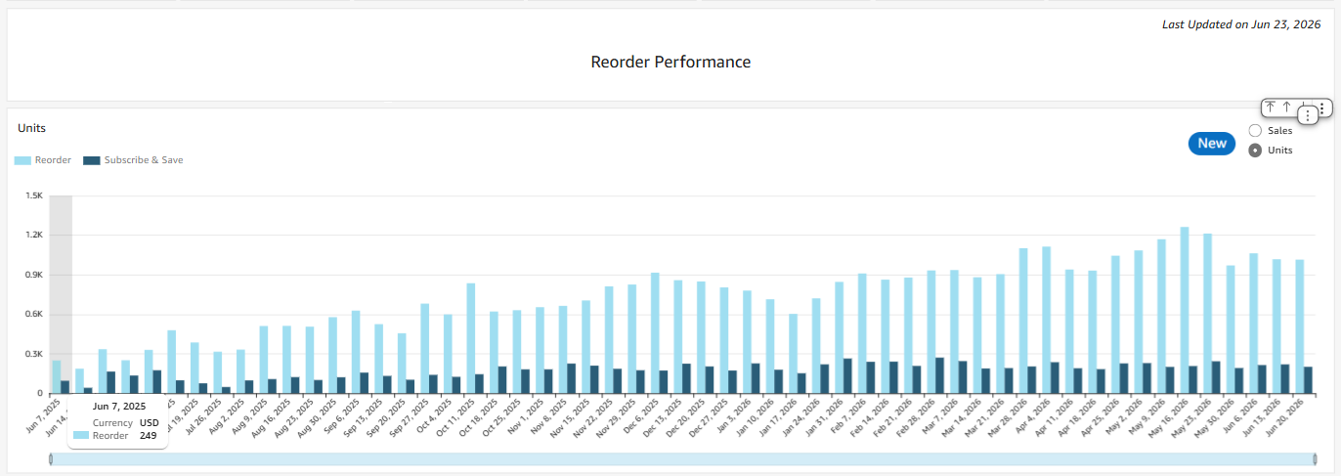The image size is (1341, 476).
Task: Click the Reorder Performance title
Action: [670, 62]
